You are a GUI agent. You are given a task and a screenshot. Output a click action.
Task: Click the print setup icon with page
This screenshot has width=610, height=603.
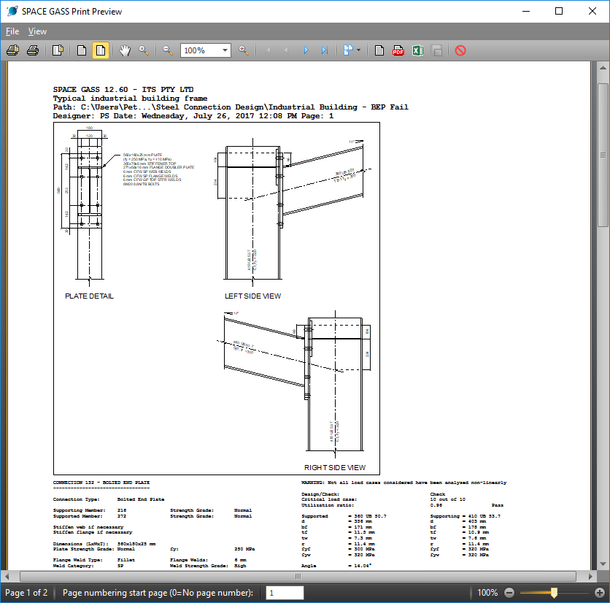13,50
